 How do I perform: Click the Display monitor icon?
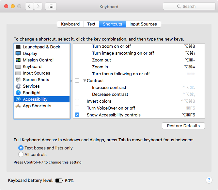click(x=18, y=54)
